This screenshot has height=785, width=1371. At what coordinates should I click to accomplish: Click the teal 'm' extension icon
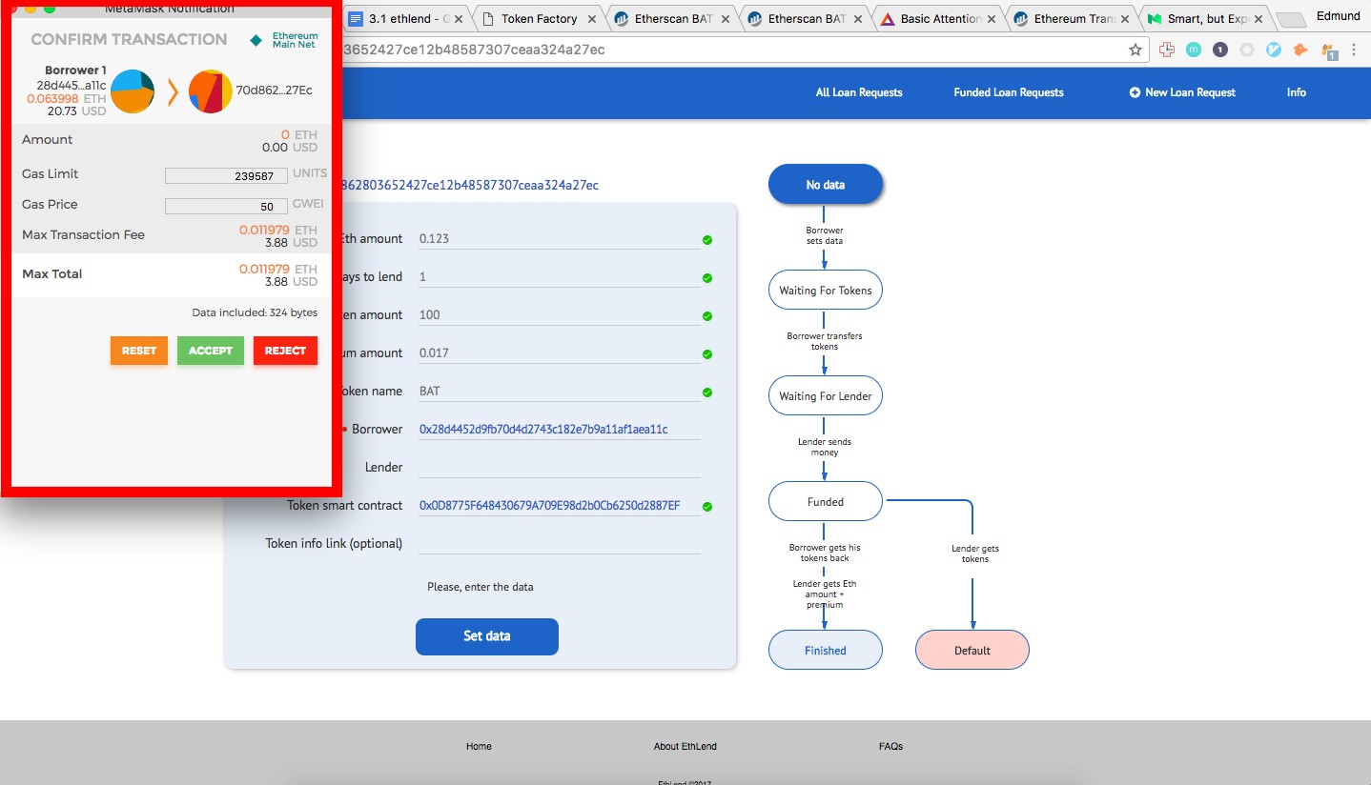pos(1193,50)
